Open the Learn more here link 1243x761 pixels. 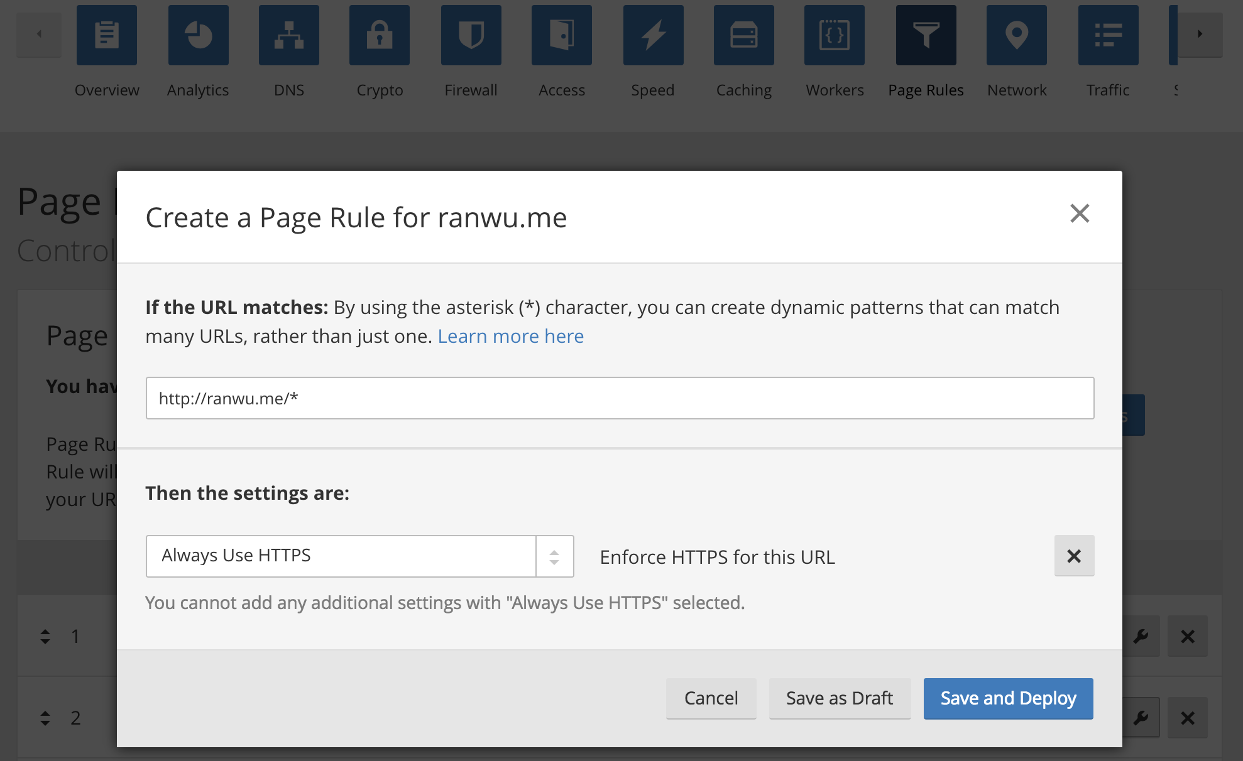coord(510,337)
